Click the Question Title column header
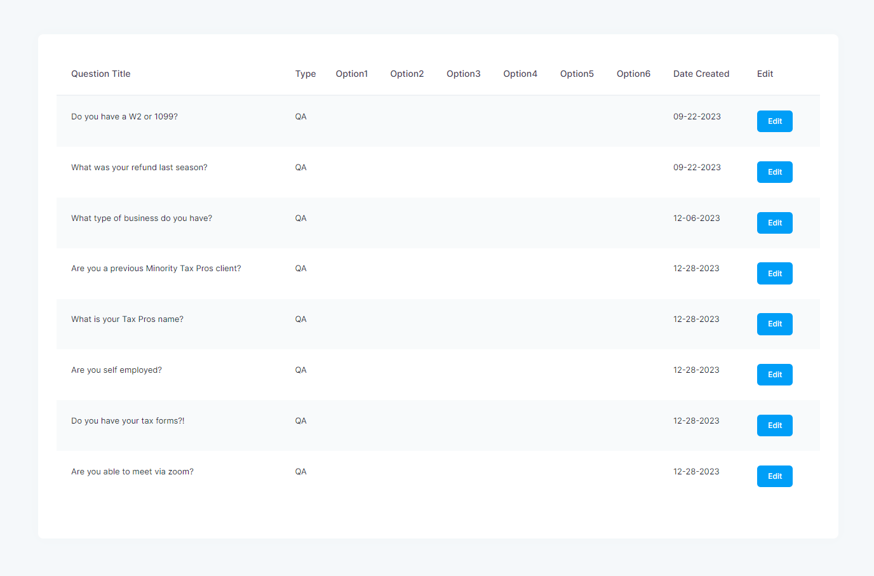The image size is (874, 576). coord(100,74)
